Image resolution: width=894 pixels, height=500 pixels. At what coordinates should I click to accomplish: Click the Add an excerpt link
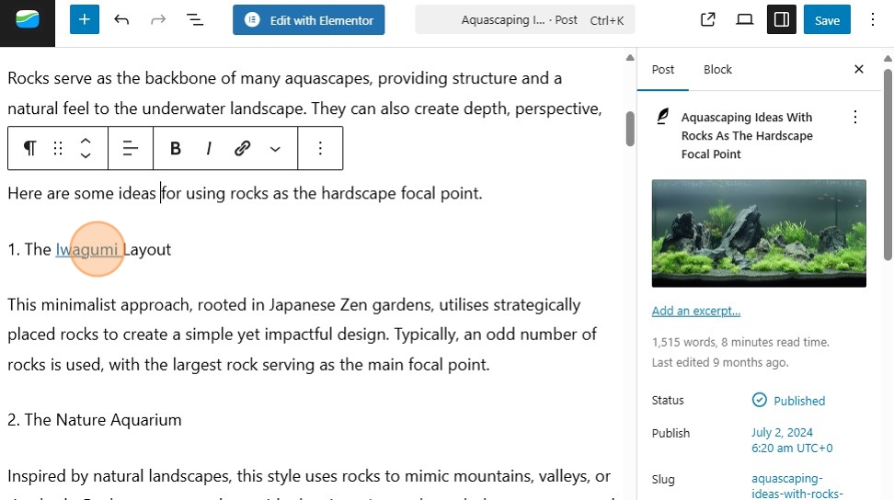[696, 311]
